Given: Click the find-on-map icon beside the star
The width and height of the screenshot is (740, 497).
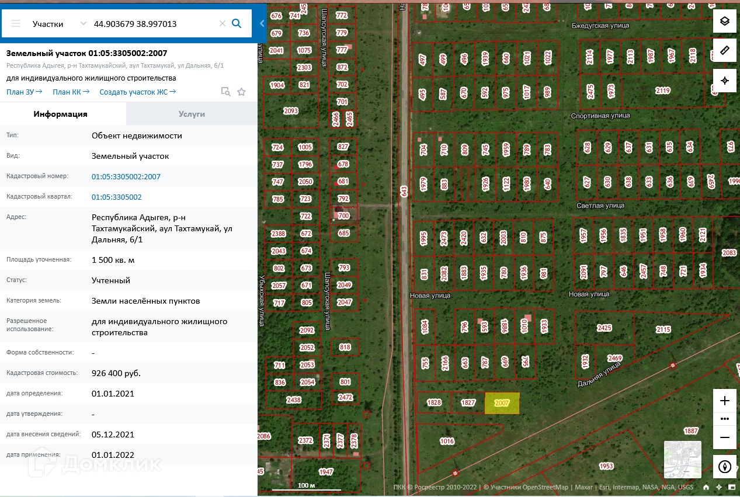Looking at the screenshot, I should [225, 92].
